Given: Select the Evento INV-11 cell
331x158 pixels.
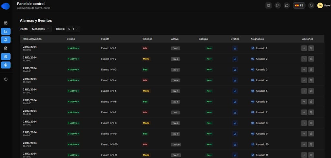Looking at the screenshot, I should coord(109,155).
